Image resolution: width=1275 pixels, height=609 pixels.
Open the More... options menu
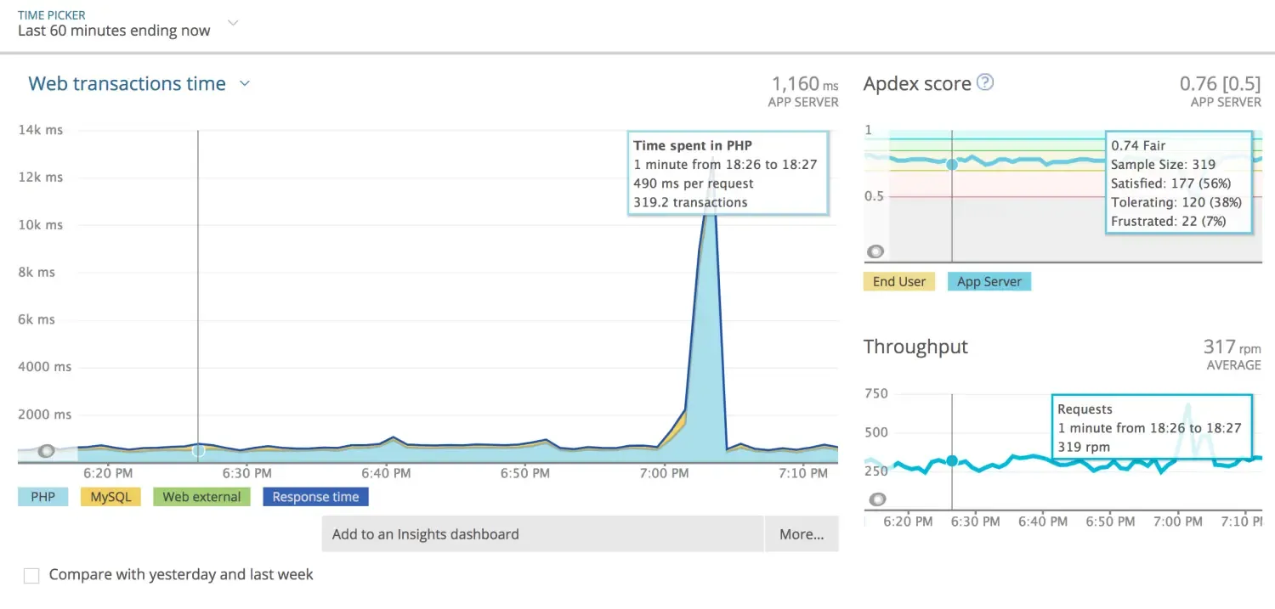point(802,534)
